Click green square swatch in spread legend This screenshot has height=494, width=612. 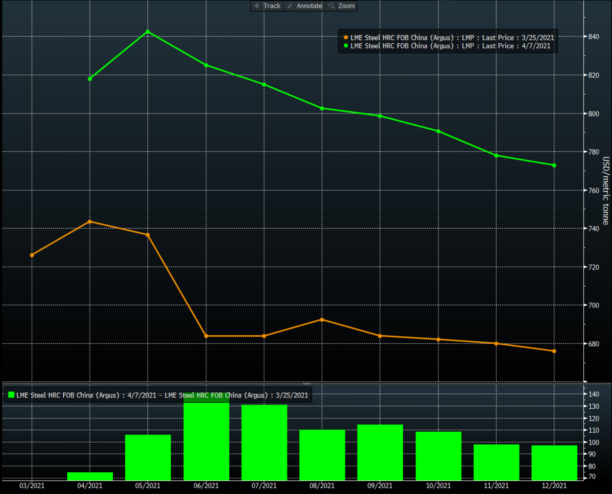pyautogui.click(x=11, y=395)
